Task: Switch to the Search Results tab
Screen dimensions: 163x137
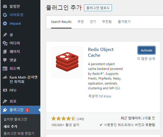Action: coord(61,22)
